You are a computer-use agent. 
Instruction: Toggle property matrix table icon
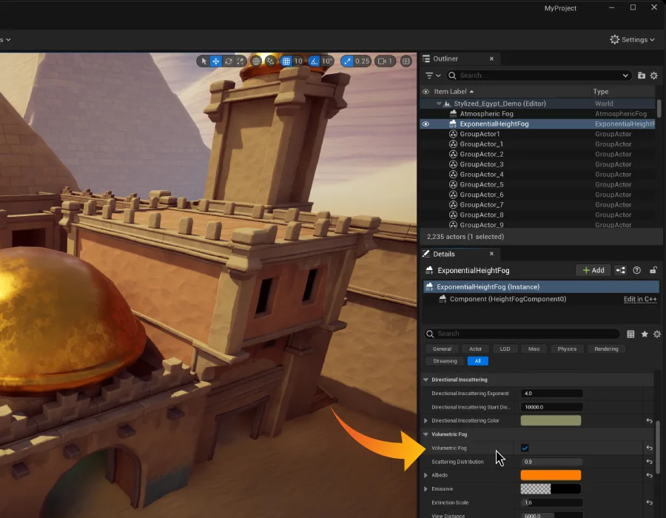tap(630, 334)
